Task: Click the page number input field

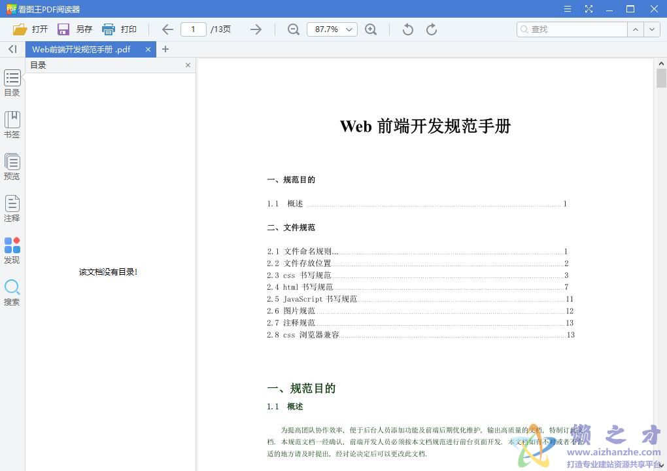Action: (x=194, y=29)
